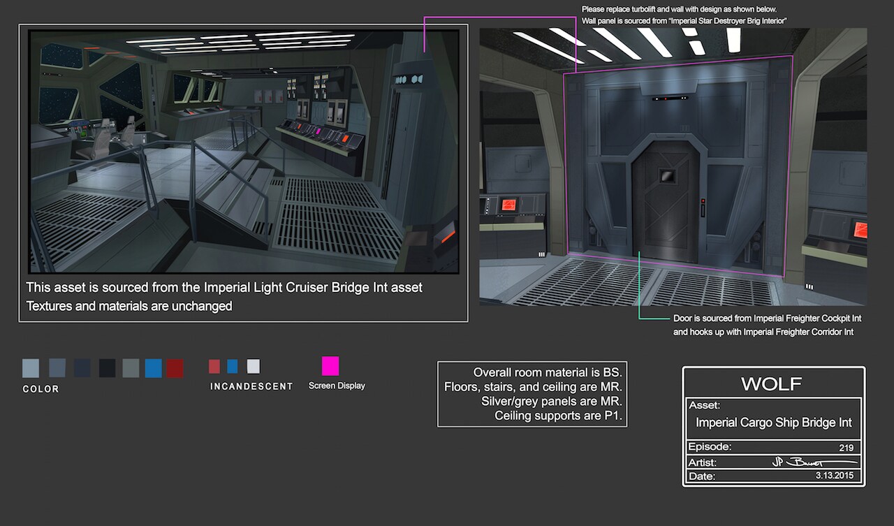Click the magenta Screen Display swatch
894x526 pixels.
click(x=330, y=366)
